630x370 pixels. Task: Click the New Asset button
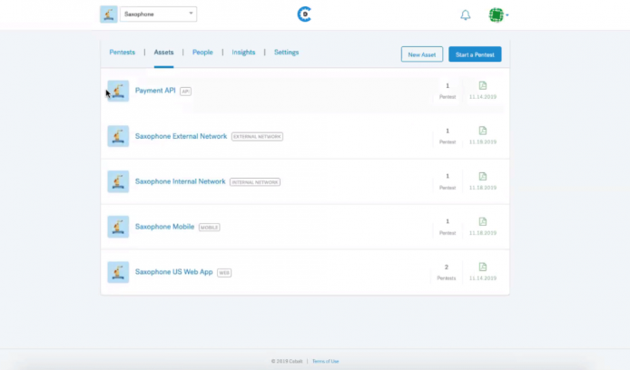(x=422, y=54)
